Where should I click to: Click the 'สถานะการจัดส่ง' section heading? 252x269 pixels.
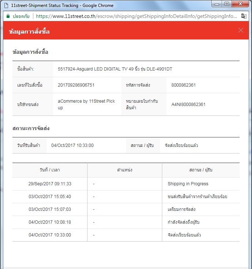coord(31,128)
